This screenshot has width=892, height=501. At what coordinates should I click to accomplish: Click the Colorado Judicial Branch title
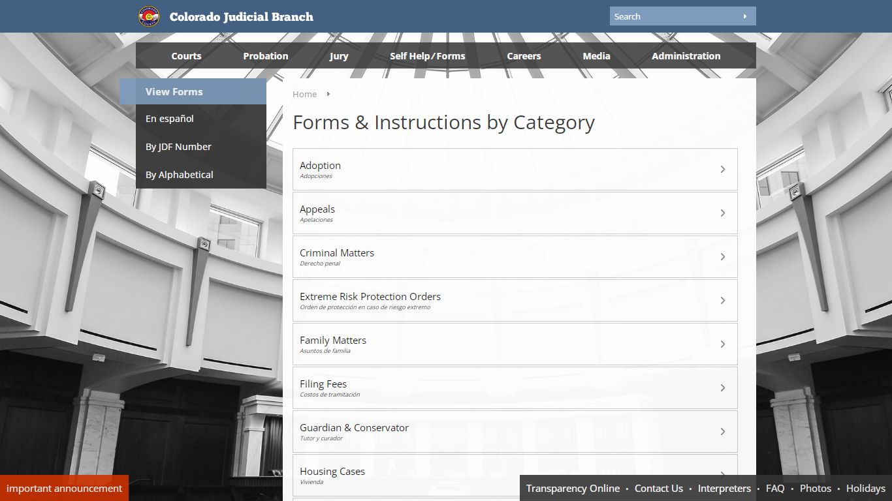coord(242,17)
